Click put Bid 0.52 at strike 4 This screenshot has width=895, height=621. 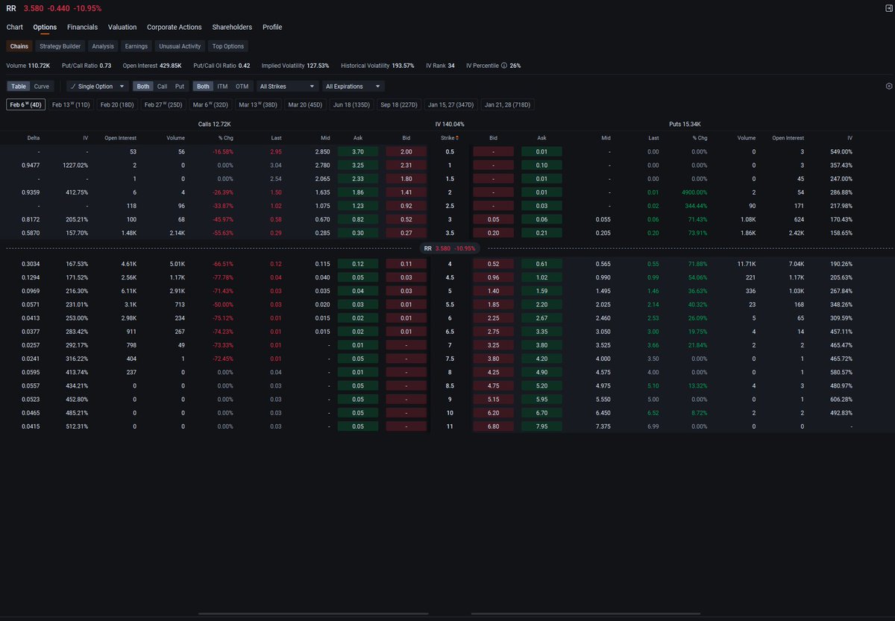pyautogui.click(x=493, y=264)
